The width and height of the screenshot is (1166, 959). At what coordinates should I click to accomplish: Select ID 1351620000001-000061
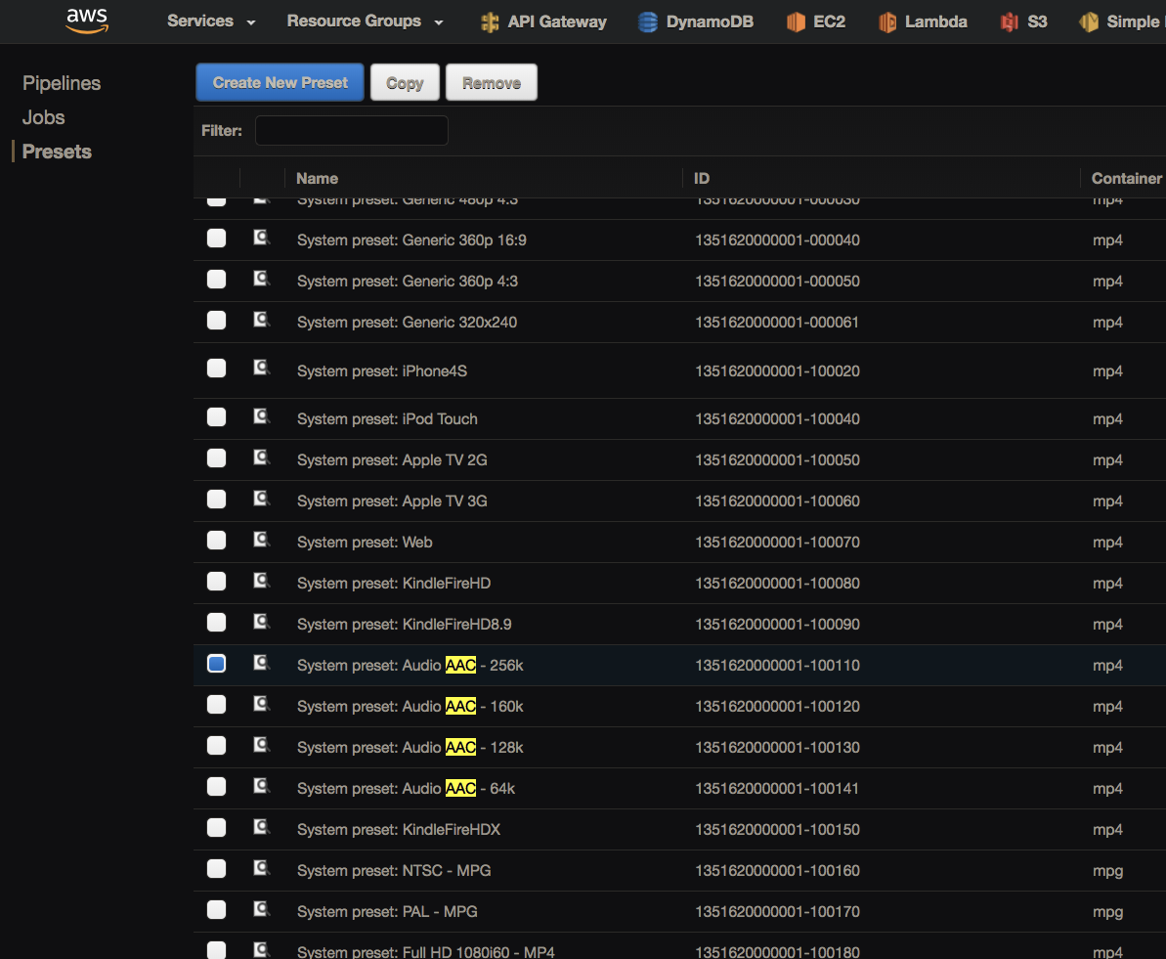[777, 323]
